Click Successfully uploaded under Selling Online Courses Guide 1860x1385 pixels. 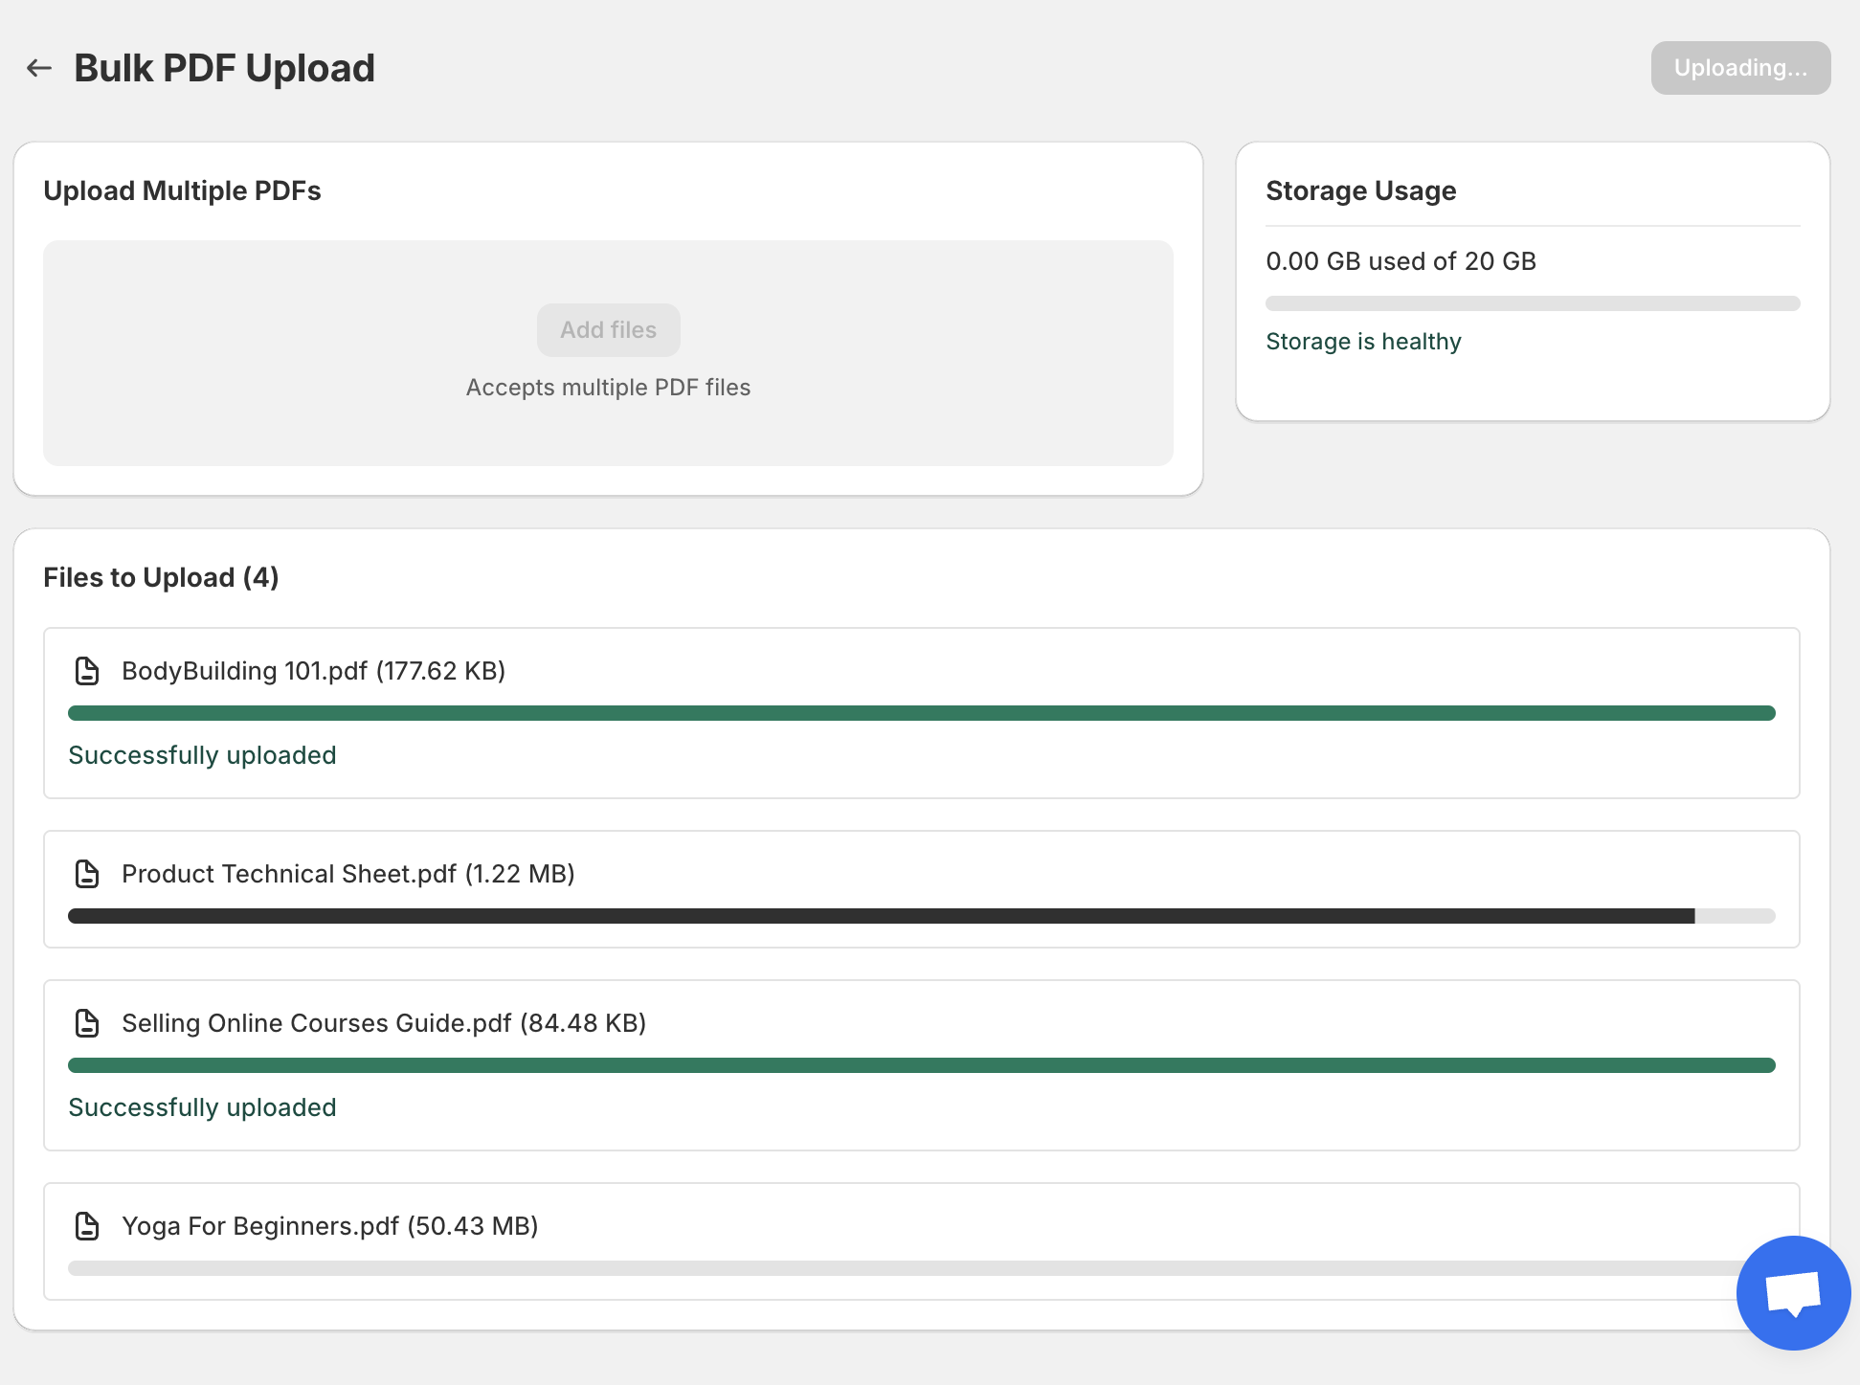click(x=201, y=1107)
